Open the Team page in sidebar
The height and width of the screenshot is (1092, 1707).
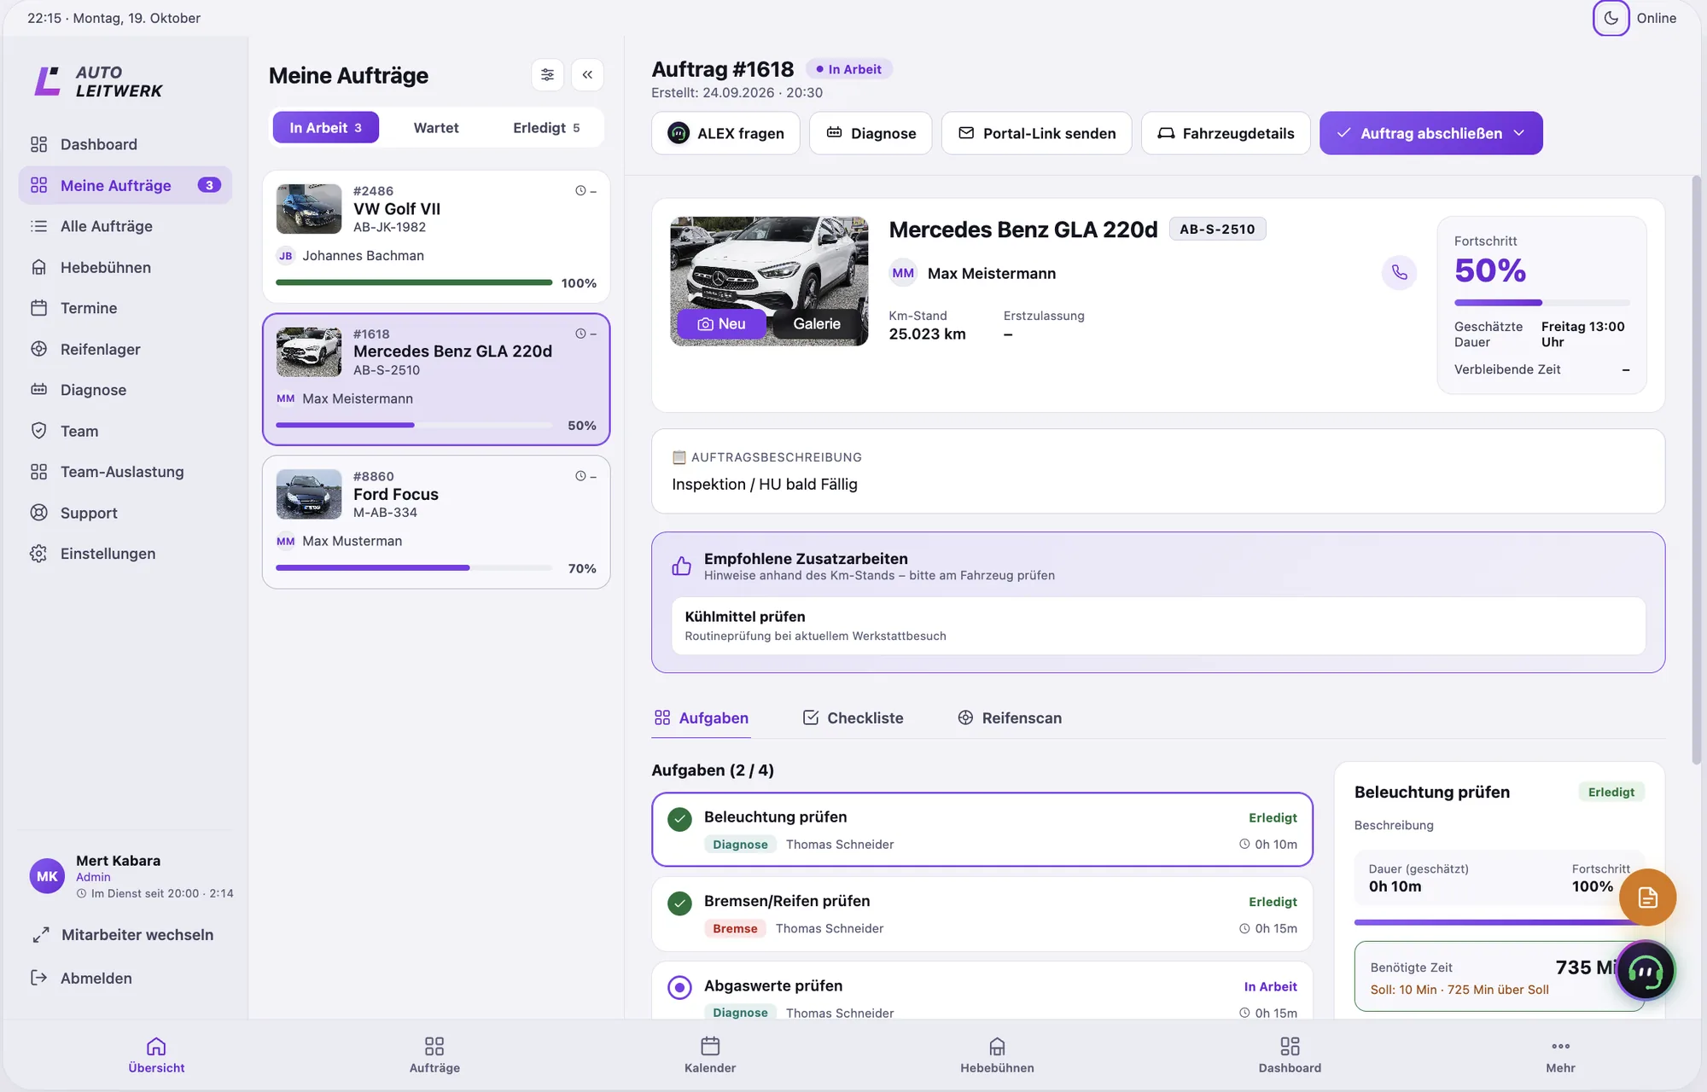tap(125, 431)
